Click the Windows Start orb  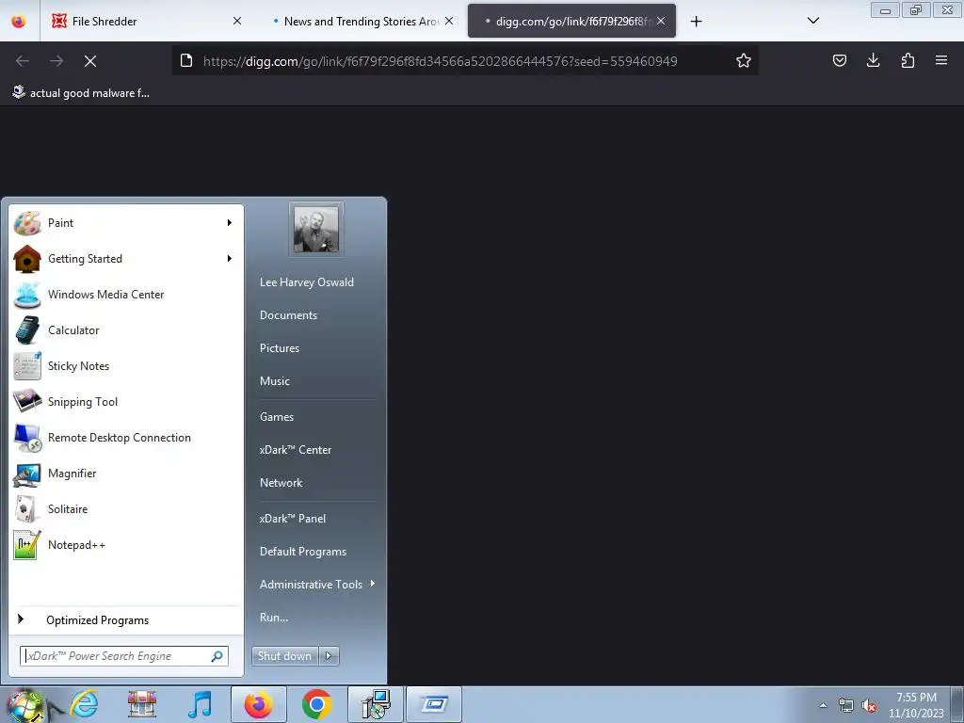pyautogui.click(x=24, y=705)
